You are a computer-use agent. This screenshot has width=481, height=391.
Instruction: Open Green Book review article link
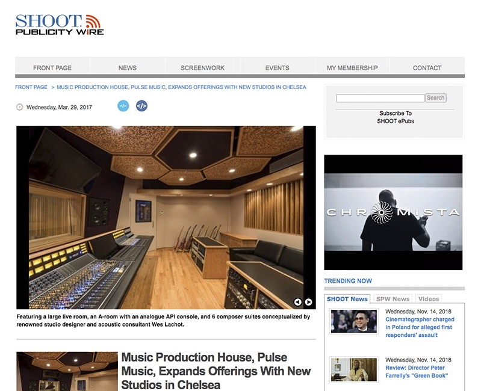[416, 372]
